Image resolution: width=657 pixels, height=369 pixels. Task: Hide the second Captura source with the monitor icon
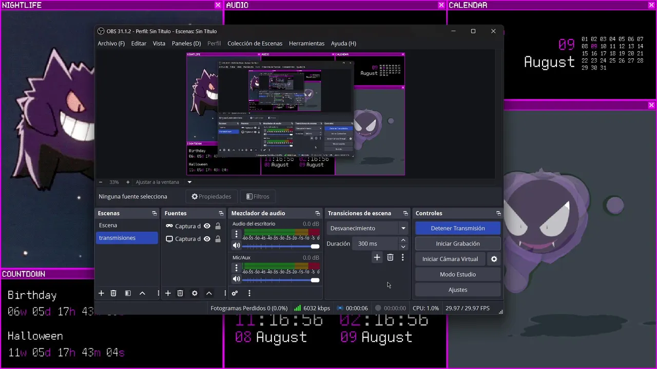pos(207,239)
